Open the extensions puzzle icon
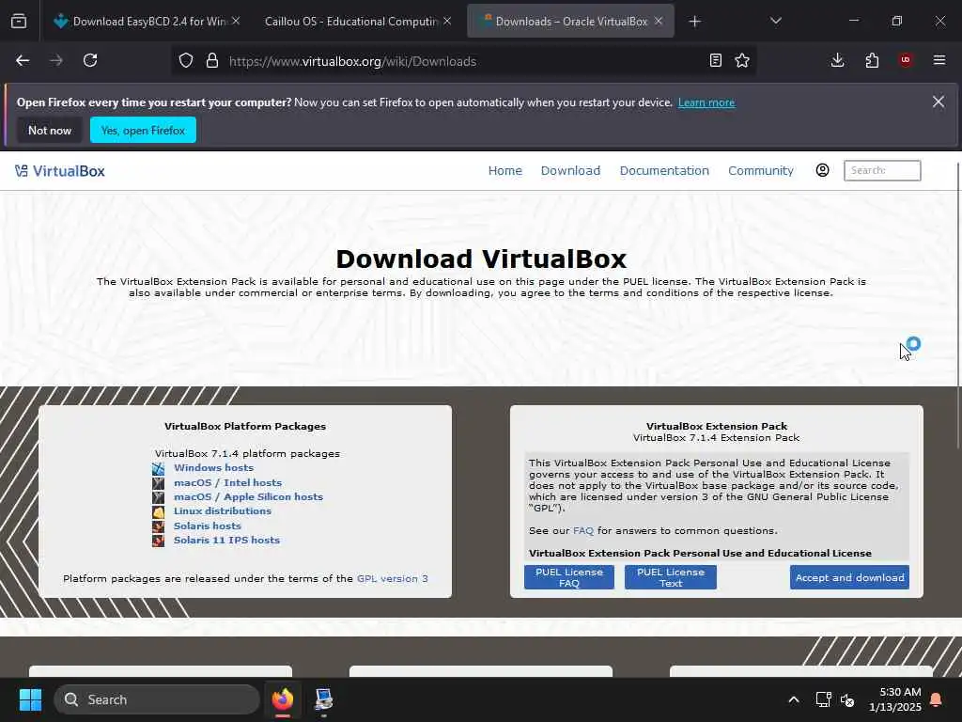This screenshot has height=722, width=962. [872, 60]
